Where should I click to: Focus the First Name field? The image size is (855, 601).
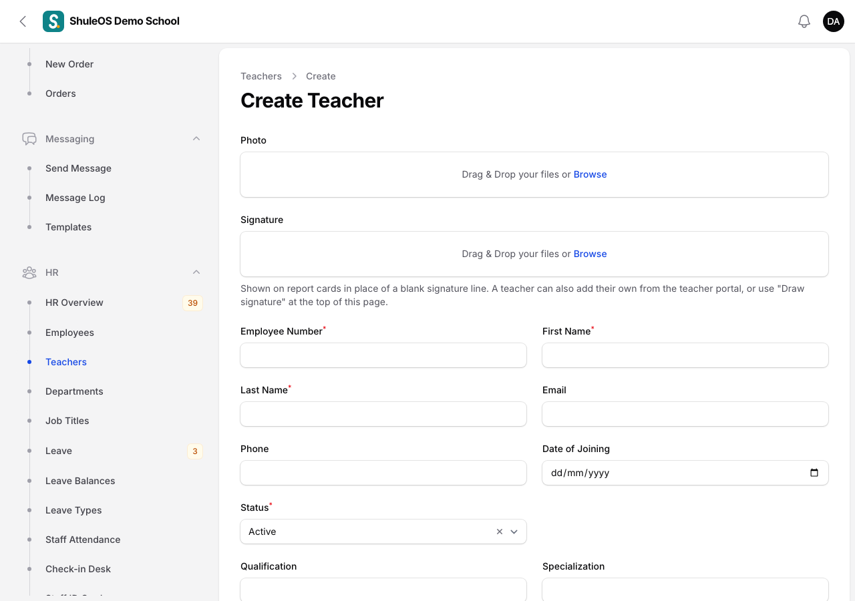(685, 355)
